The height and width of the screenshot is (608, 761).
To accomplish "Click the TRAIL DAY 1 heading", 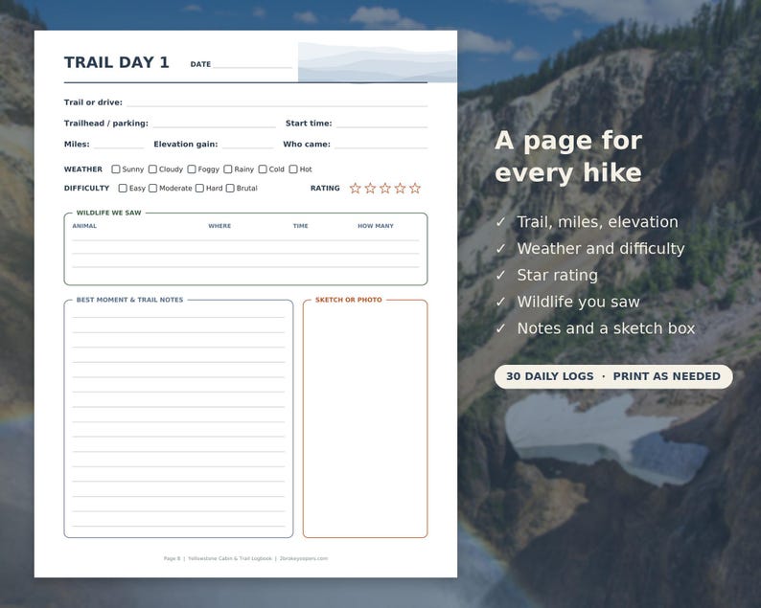I will (117, 62).
